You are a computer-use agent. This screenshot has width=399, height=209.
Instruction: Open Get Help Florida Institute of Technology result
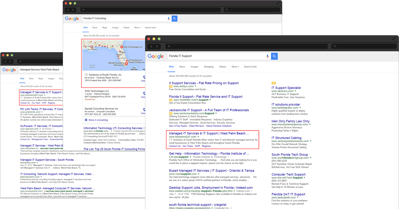pos(209,153)
